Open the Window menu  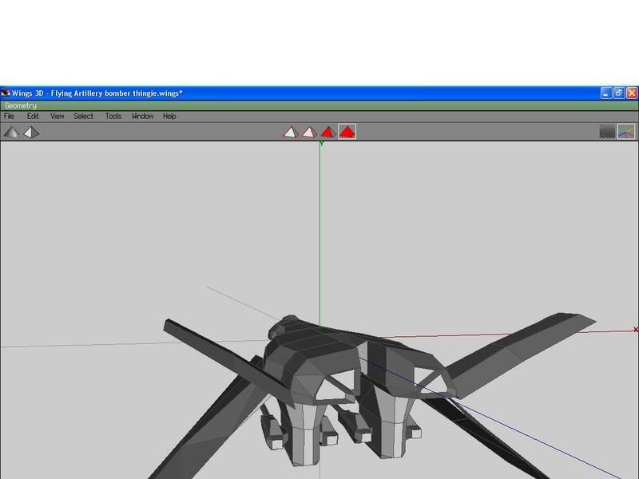tap(143, 117)
